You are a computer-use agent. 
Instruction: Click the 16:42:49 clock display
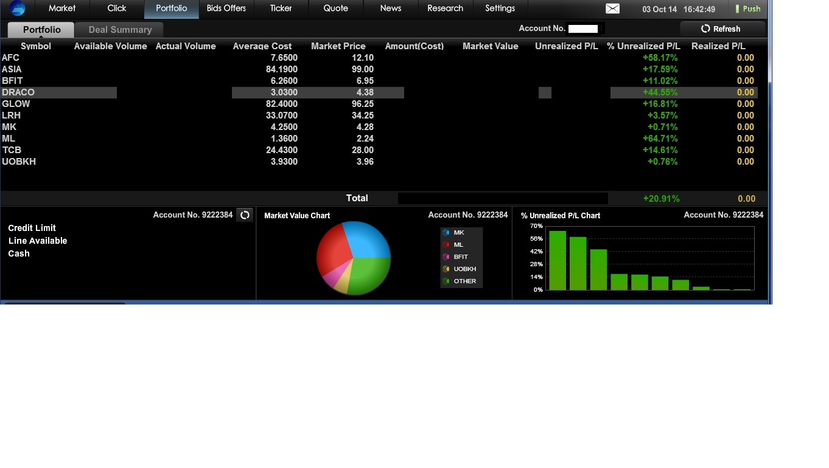699,9
